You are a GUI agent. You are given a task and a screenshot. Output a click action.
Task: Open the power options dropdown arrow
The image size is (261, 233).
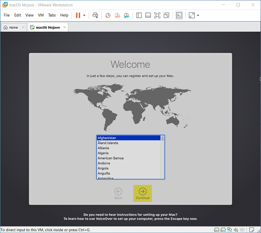pos(84,15)
